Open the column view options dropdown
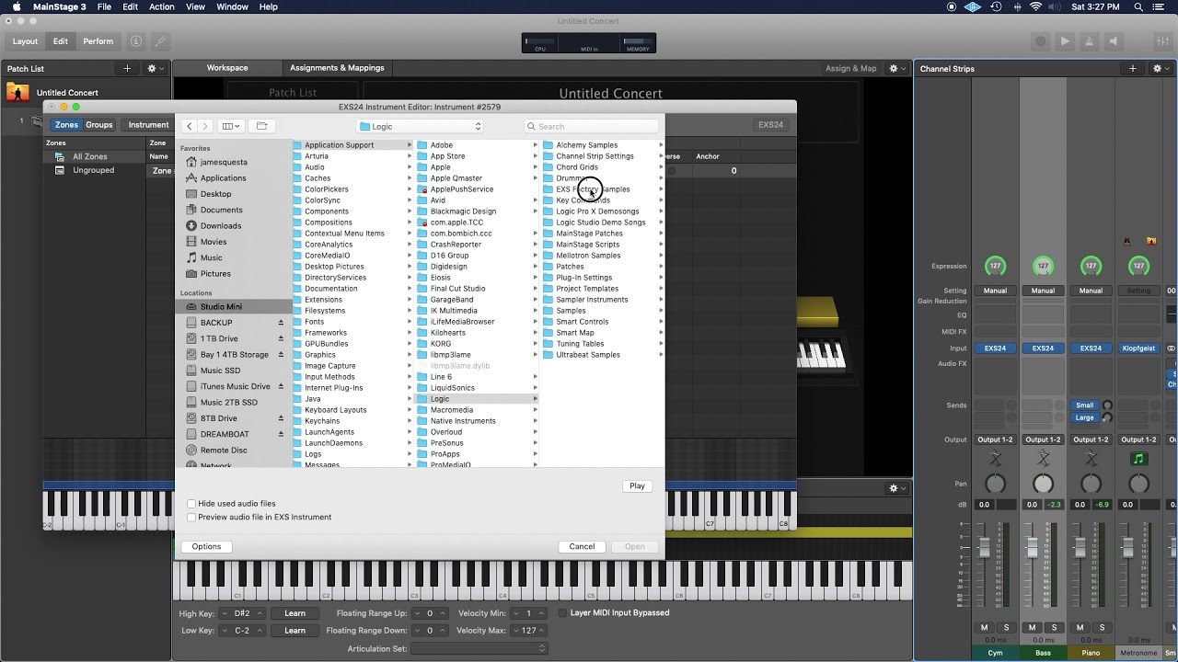Viewport: 1178px width, 662px height. point(231,126)
